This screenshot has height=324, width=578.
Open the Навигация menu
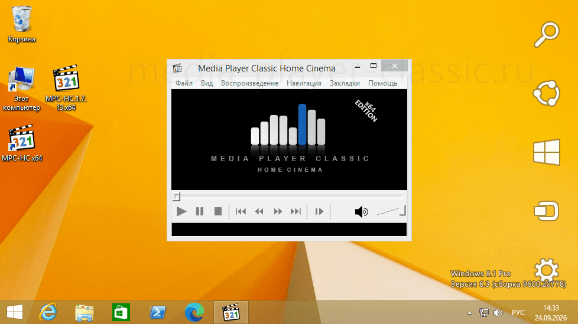click(x=304, y=83)
